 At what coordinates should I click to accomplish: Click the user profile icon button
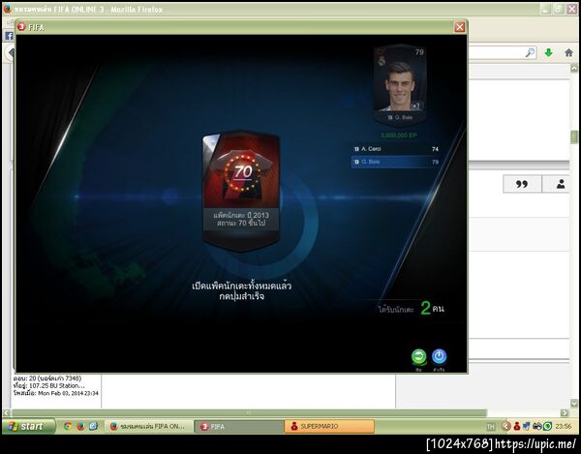point(561,184)
